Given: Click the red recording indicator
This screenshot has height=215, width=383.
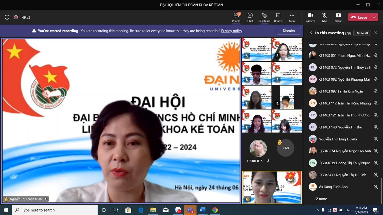Looking at the screenshot, I should click(x=16, y=17).
